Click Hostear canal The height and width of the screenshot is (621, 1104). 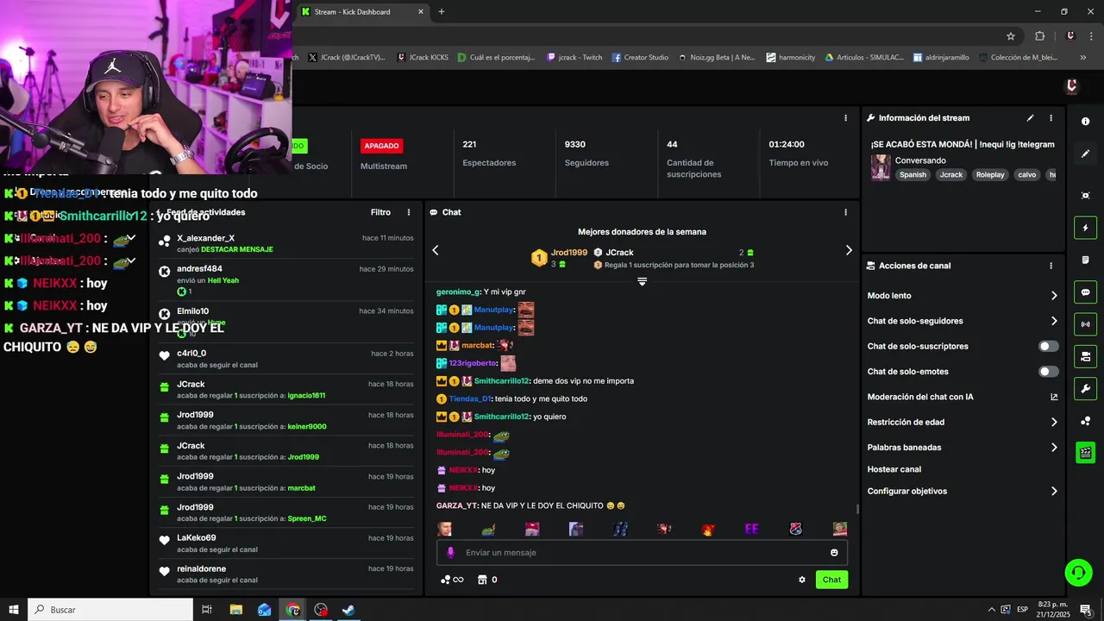click(894, 469)
